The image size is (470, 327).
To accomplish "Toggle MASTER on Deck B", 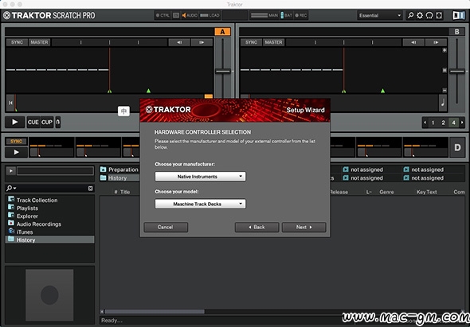I will (x=273, y=42).
